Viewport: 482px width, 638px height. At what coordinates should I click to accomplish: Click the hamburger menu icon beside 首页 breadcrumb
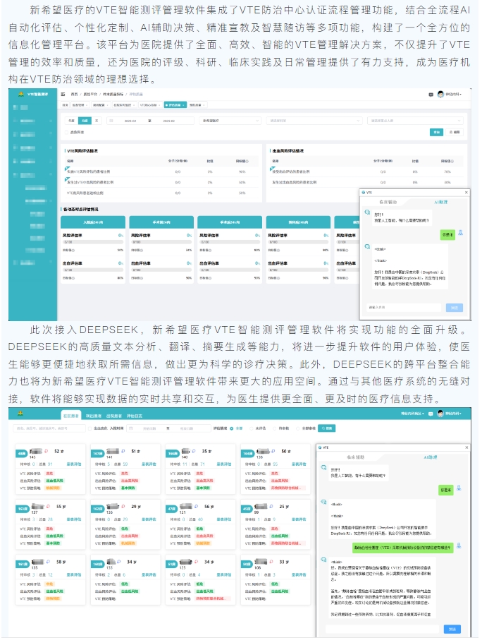(x=63, y=94)
